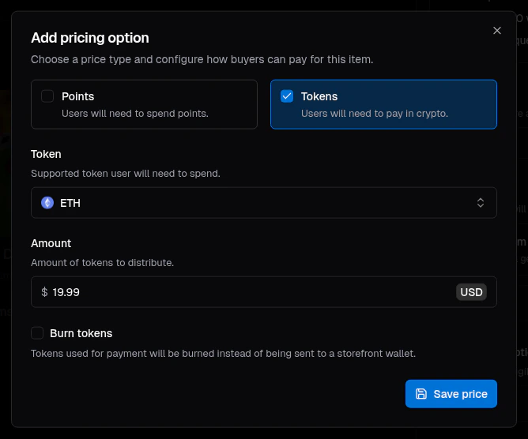Screen dimensions: 528x439
Task: Open the ETH token dropdown
Action: (x=264, y=203)
